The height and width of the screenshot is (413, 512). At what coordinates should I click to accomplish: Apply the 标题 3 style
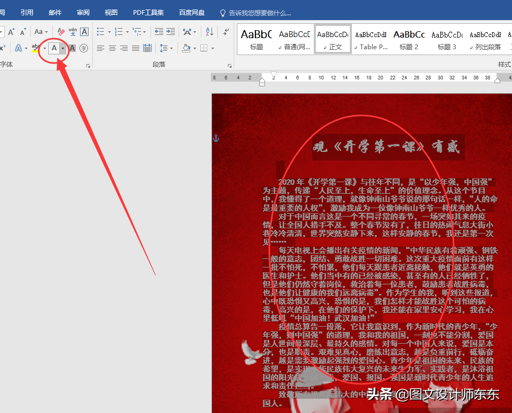[x=447, y=40]
